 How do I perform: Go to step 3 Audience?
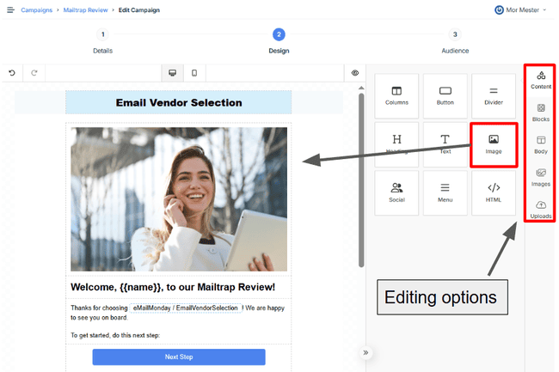click(x=455, y=41)
